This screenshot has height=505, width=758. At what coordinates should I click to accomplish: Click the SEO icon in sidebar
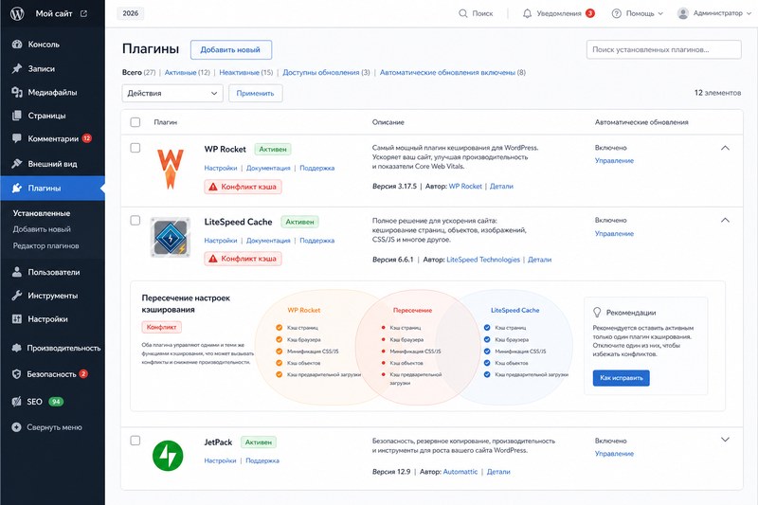[17, 401]
